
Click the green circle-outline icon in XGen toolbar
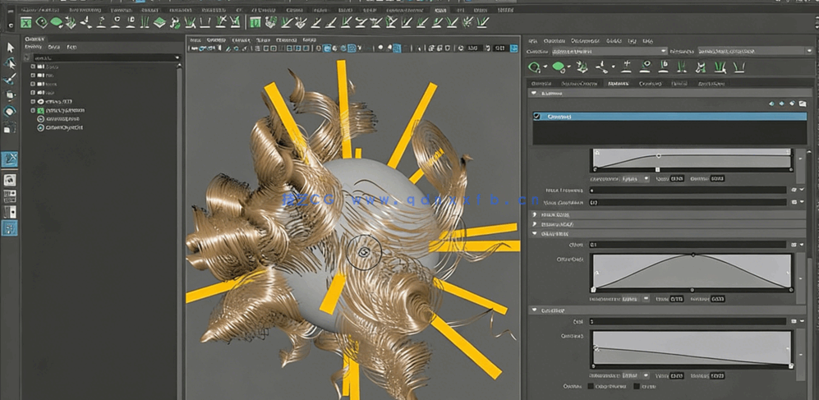[536, 67]
